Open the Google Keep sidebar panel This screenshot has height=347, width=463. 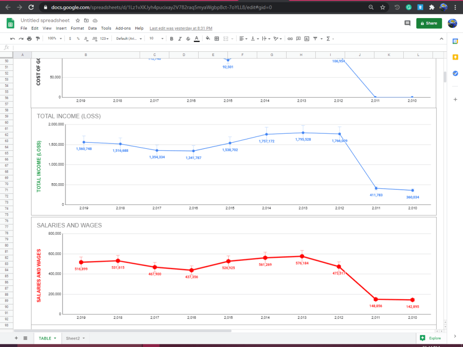pyautogui.click(x=456, y=56)
